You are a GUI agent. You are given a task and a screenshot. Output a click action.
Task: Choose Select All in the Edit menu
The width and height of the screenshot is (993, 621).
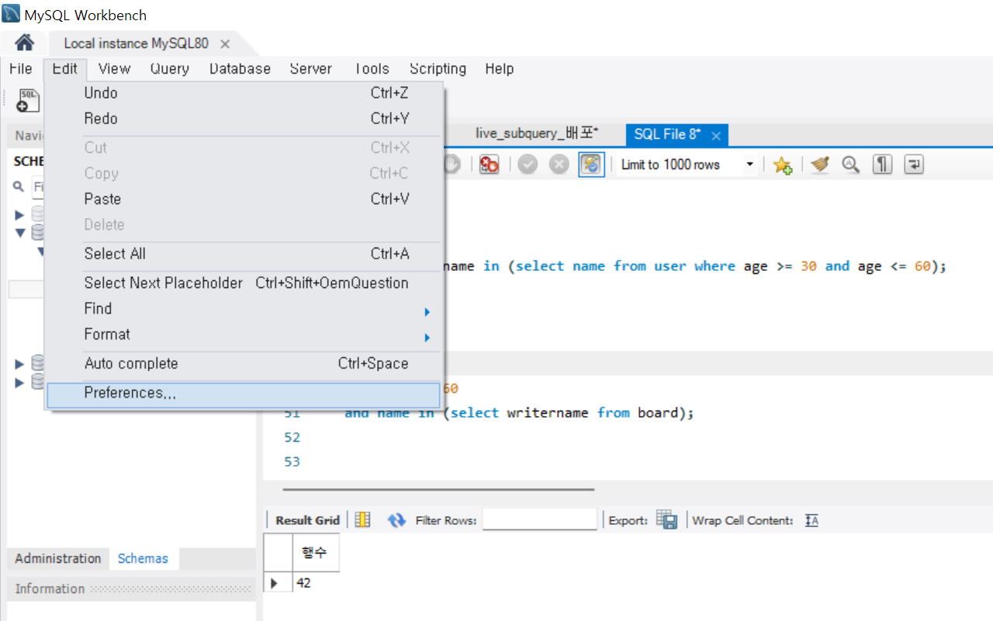point(244,254)
